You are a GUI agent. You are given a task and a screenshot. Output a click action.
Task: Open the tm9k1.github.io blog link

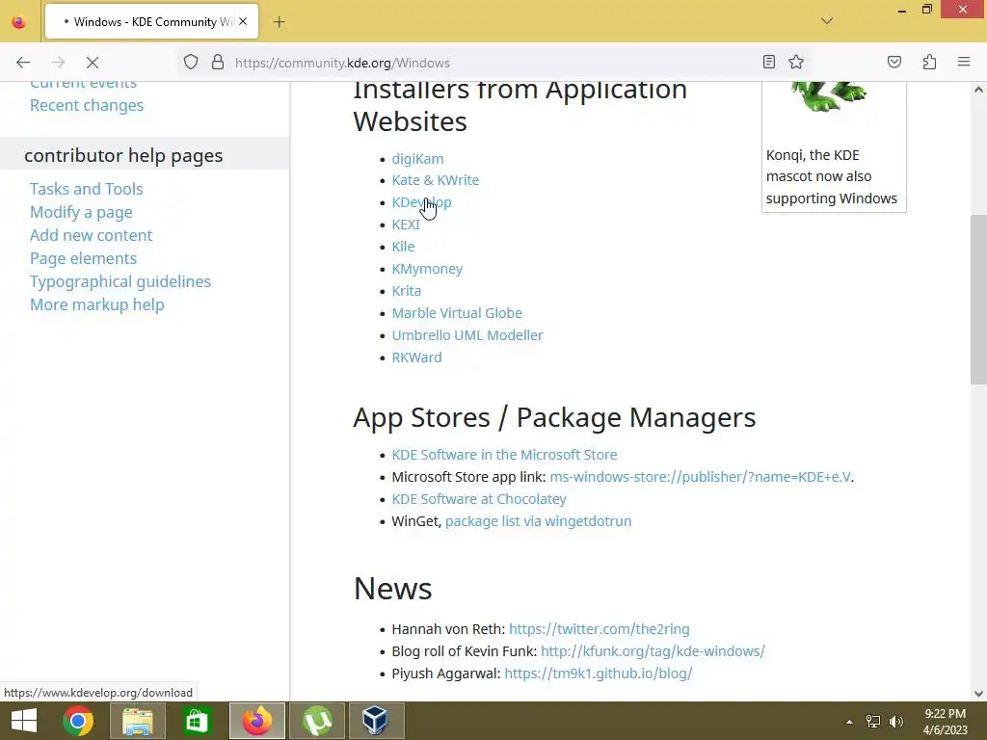pos(598,674)
